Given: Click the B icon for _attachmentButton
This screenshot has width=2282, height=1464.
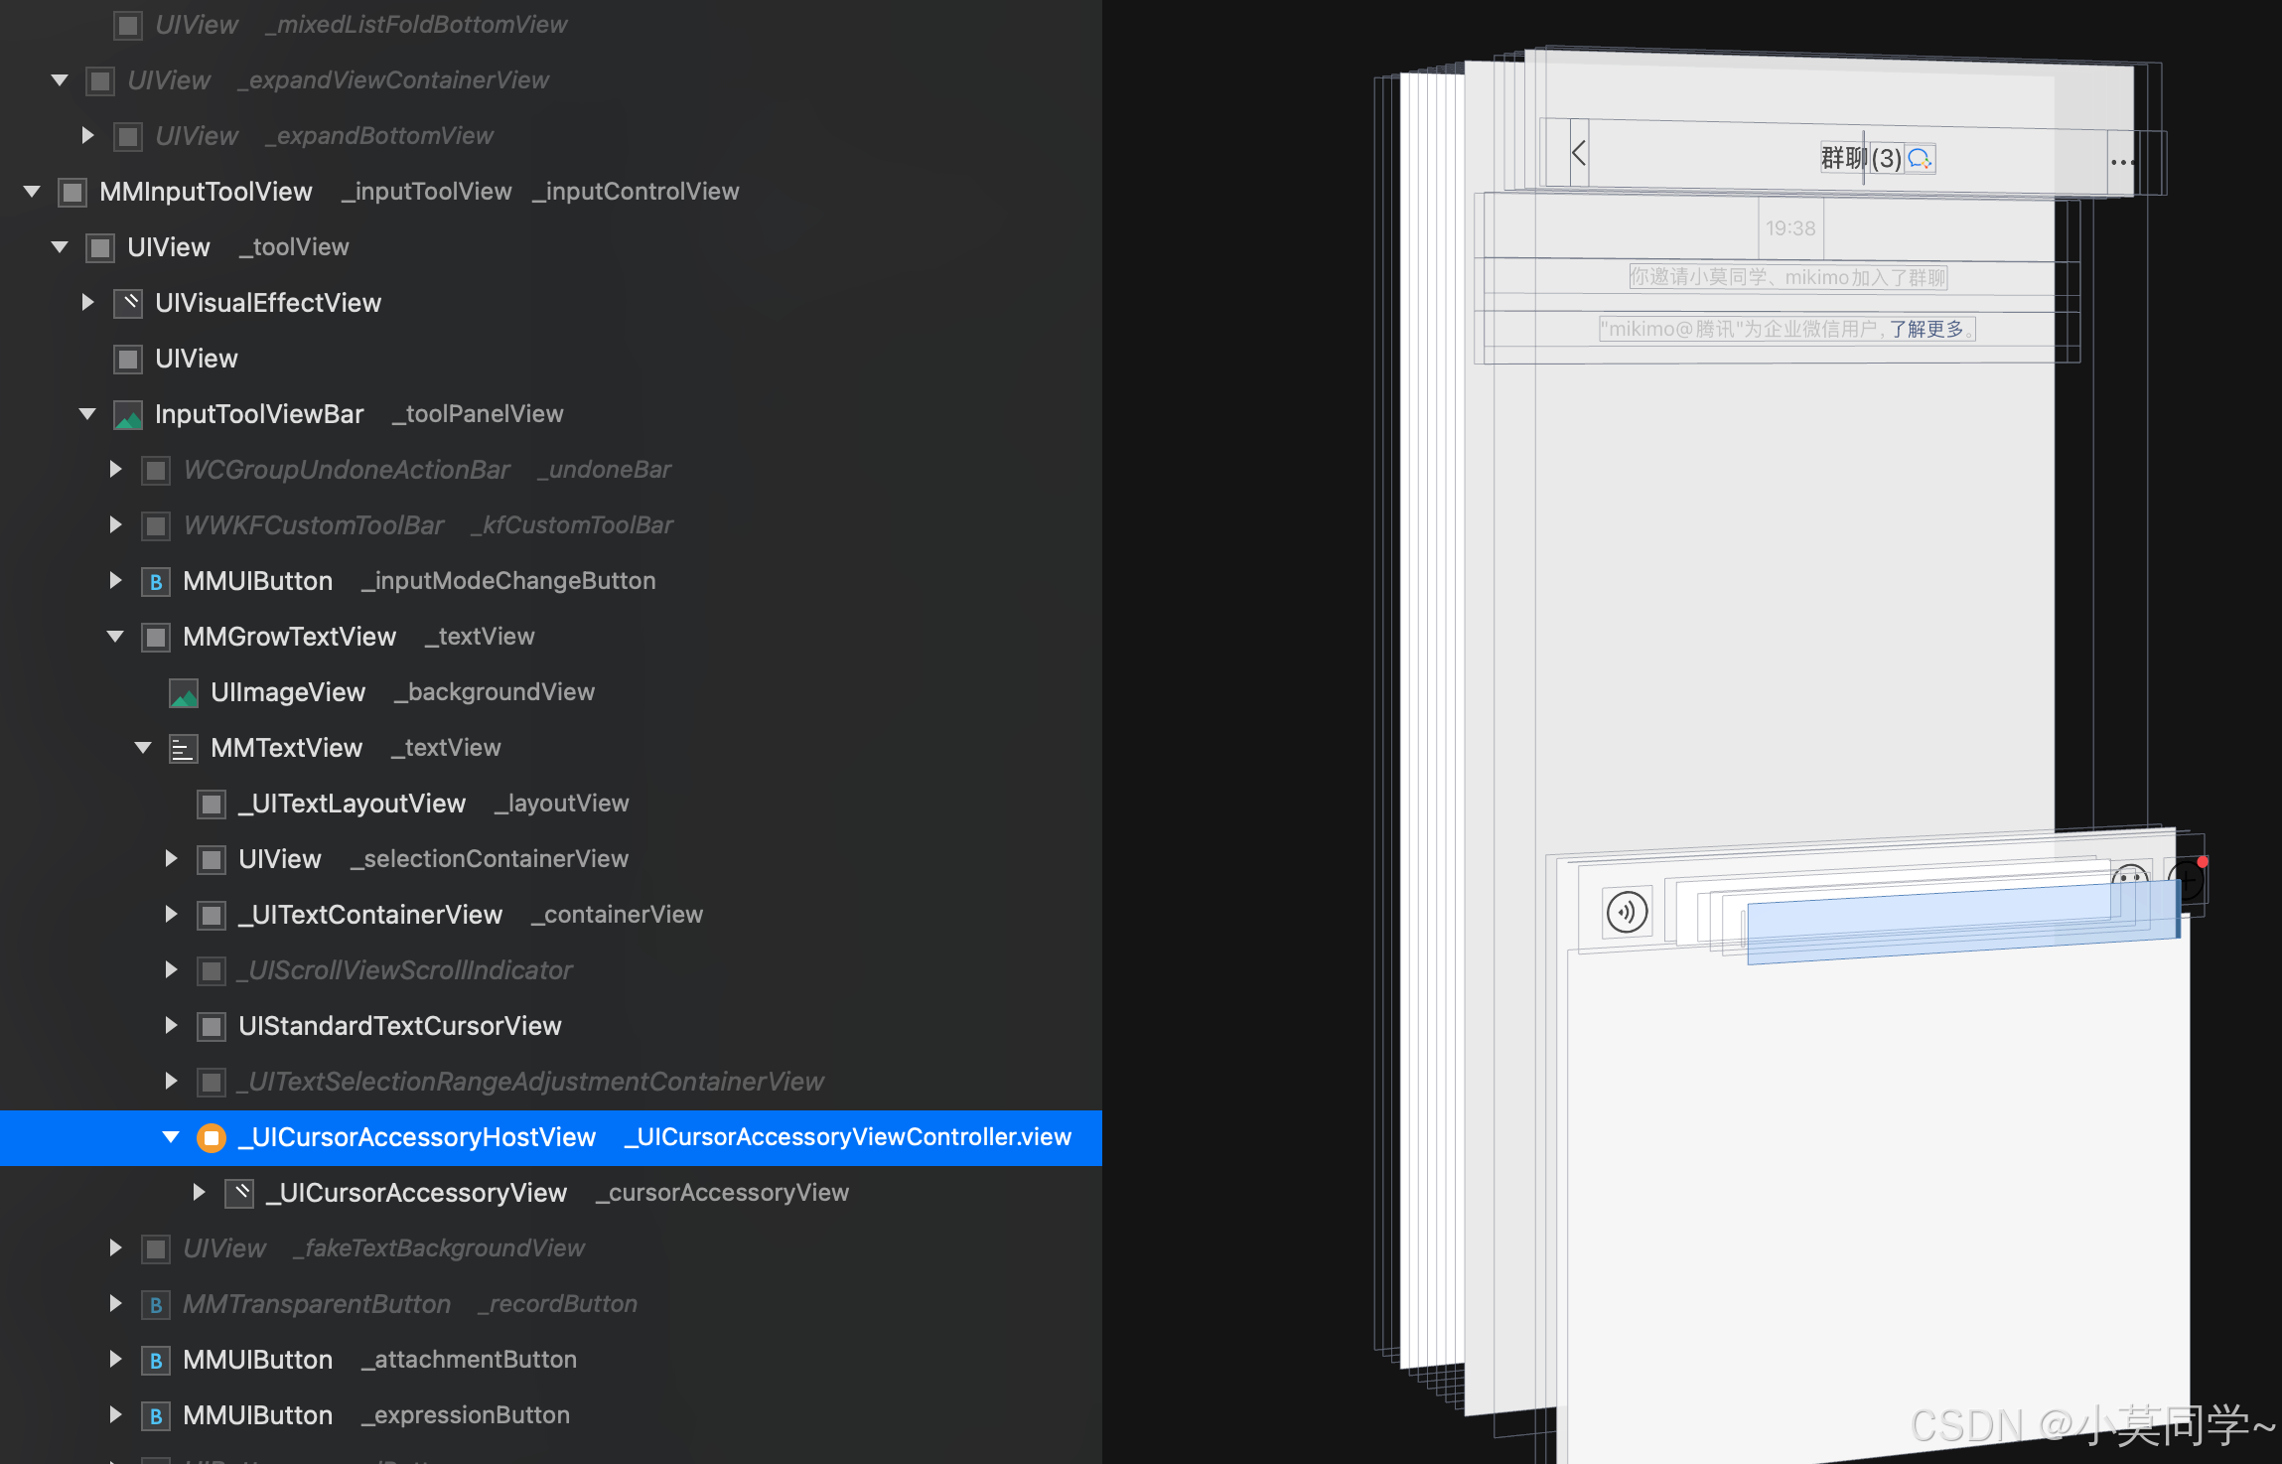Looking at the screenshot, I should pos(156,1360).
